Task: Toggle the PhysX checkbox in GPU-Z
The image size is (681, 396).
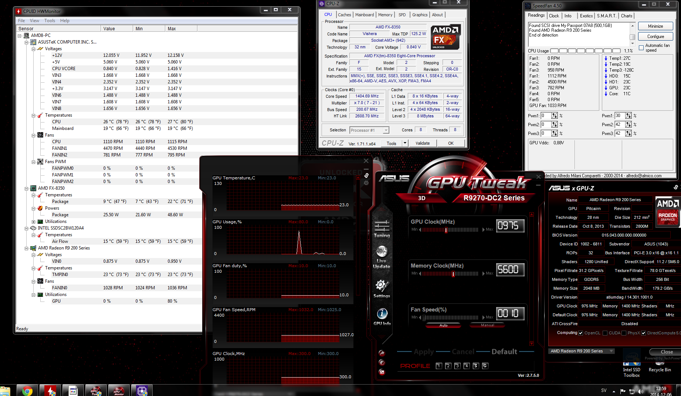Action: point(624,333)
